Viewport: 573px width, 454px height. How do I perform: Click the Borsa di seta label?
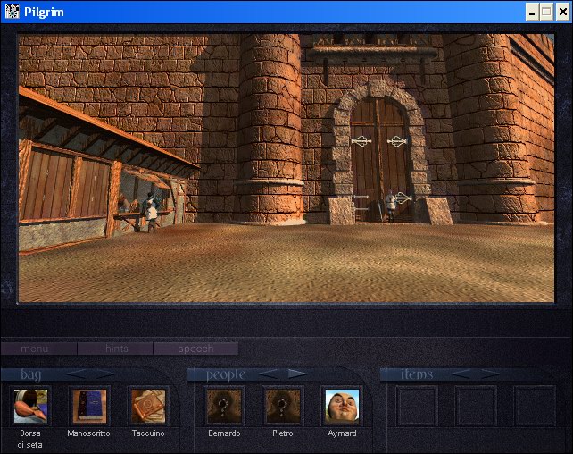pos(30,439)
